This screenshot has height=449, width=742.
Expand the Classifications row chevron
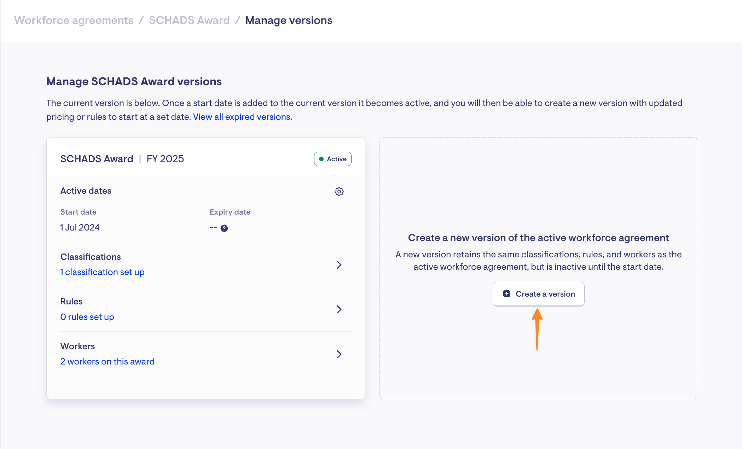click(x=339, y=265)
